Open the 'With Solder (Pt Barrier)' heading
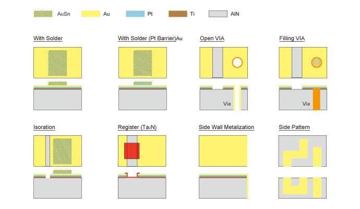 [150, 39]
